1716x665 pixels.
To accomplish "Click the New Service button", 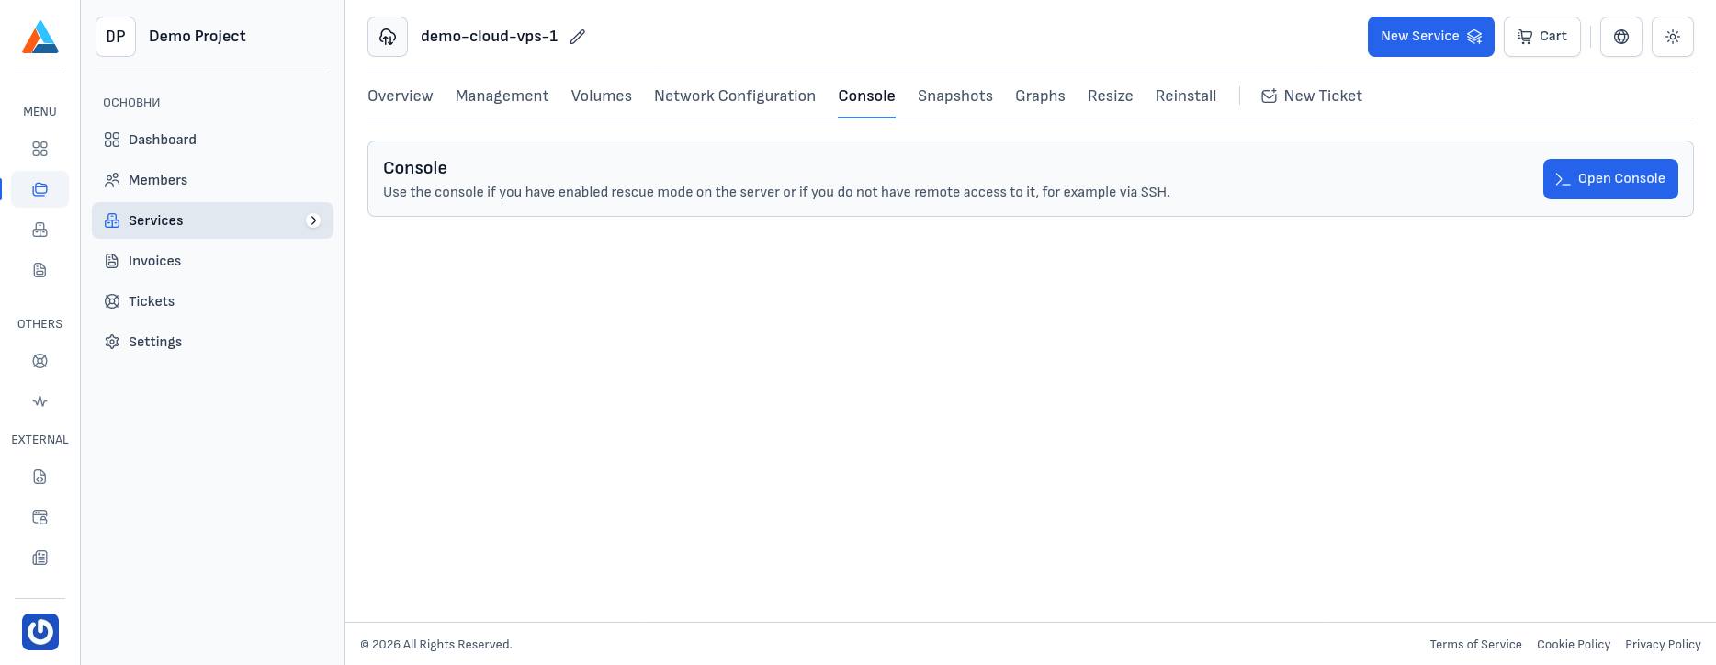I will click(1430, 37).
